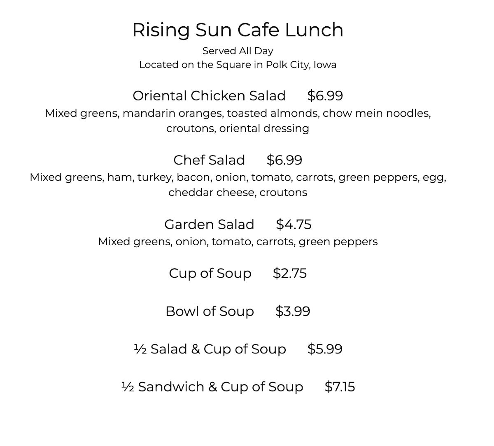Click the $7.15 price

coord(340,387)
